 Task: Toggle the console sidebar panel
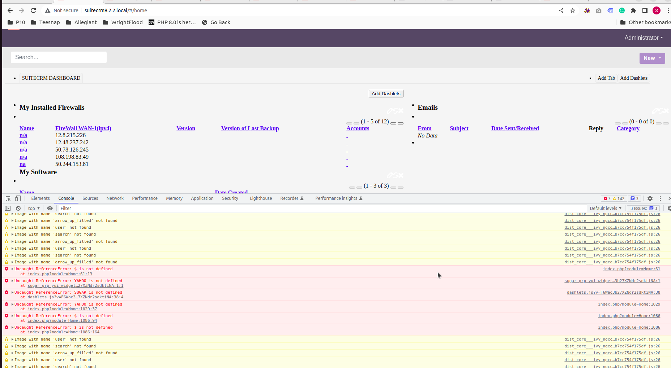coord(8,208)
